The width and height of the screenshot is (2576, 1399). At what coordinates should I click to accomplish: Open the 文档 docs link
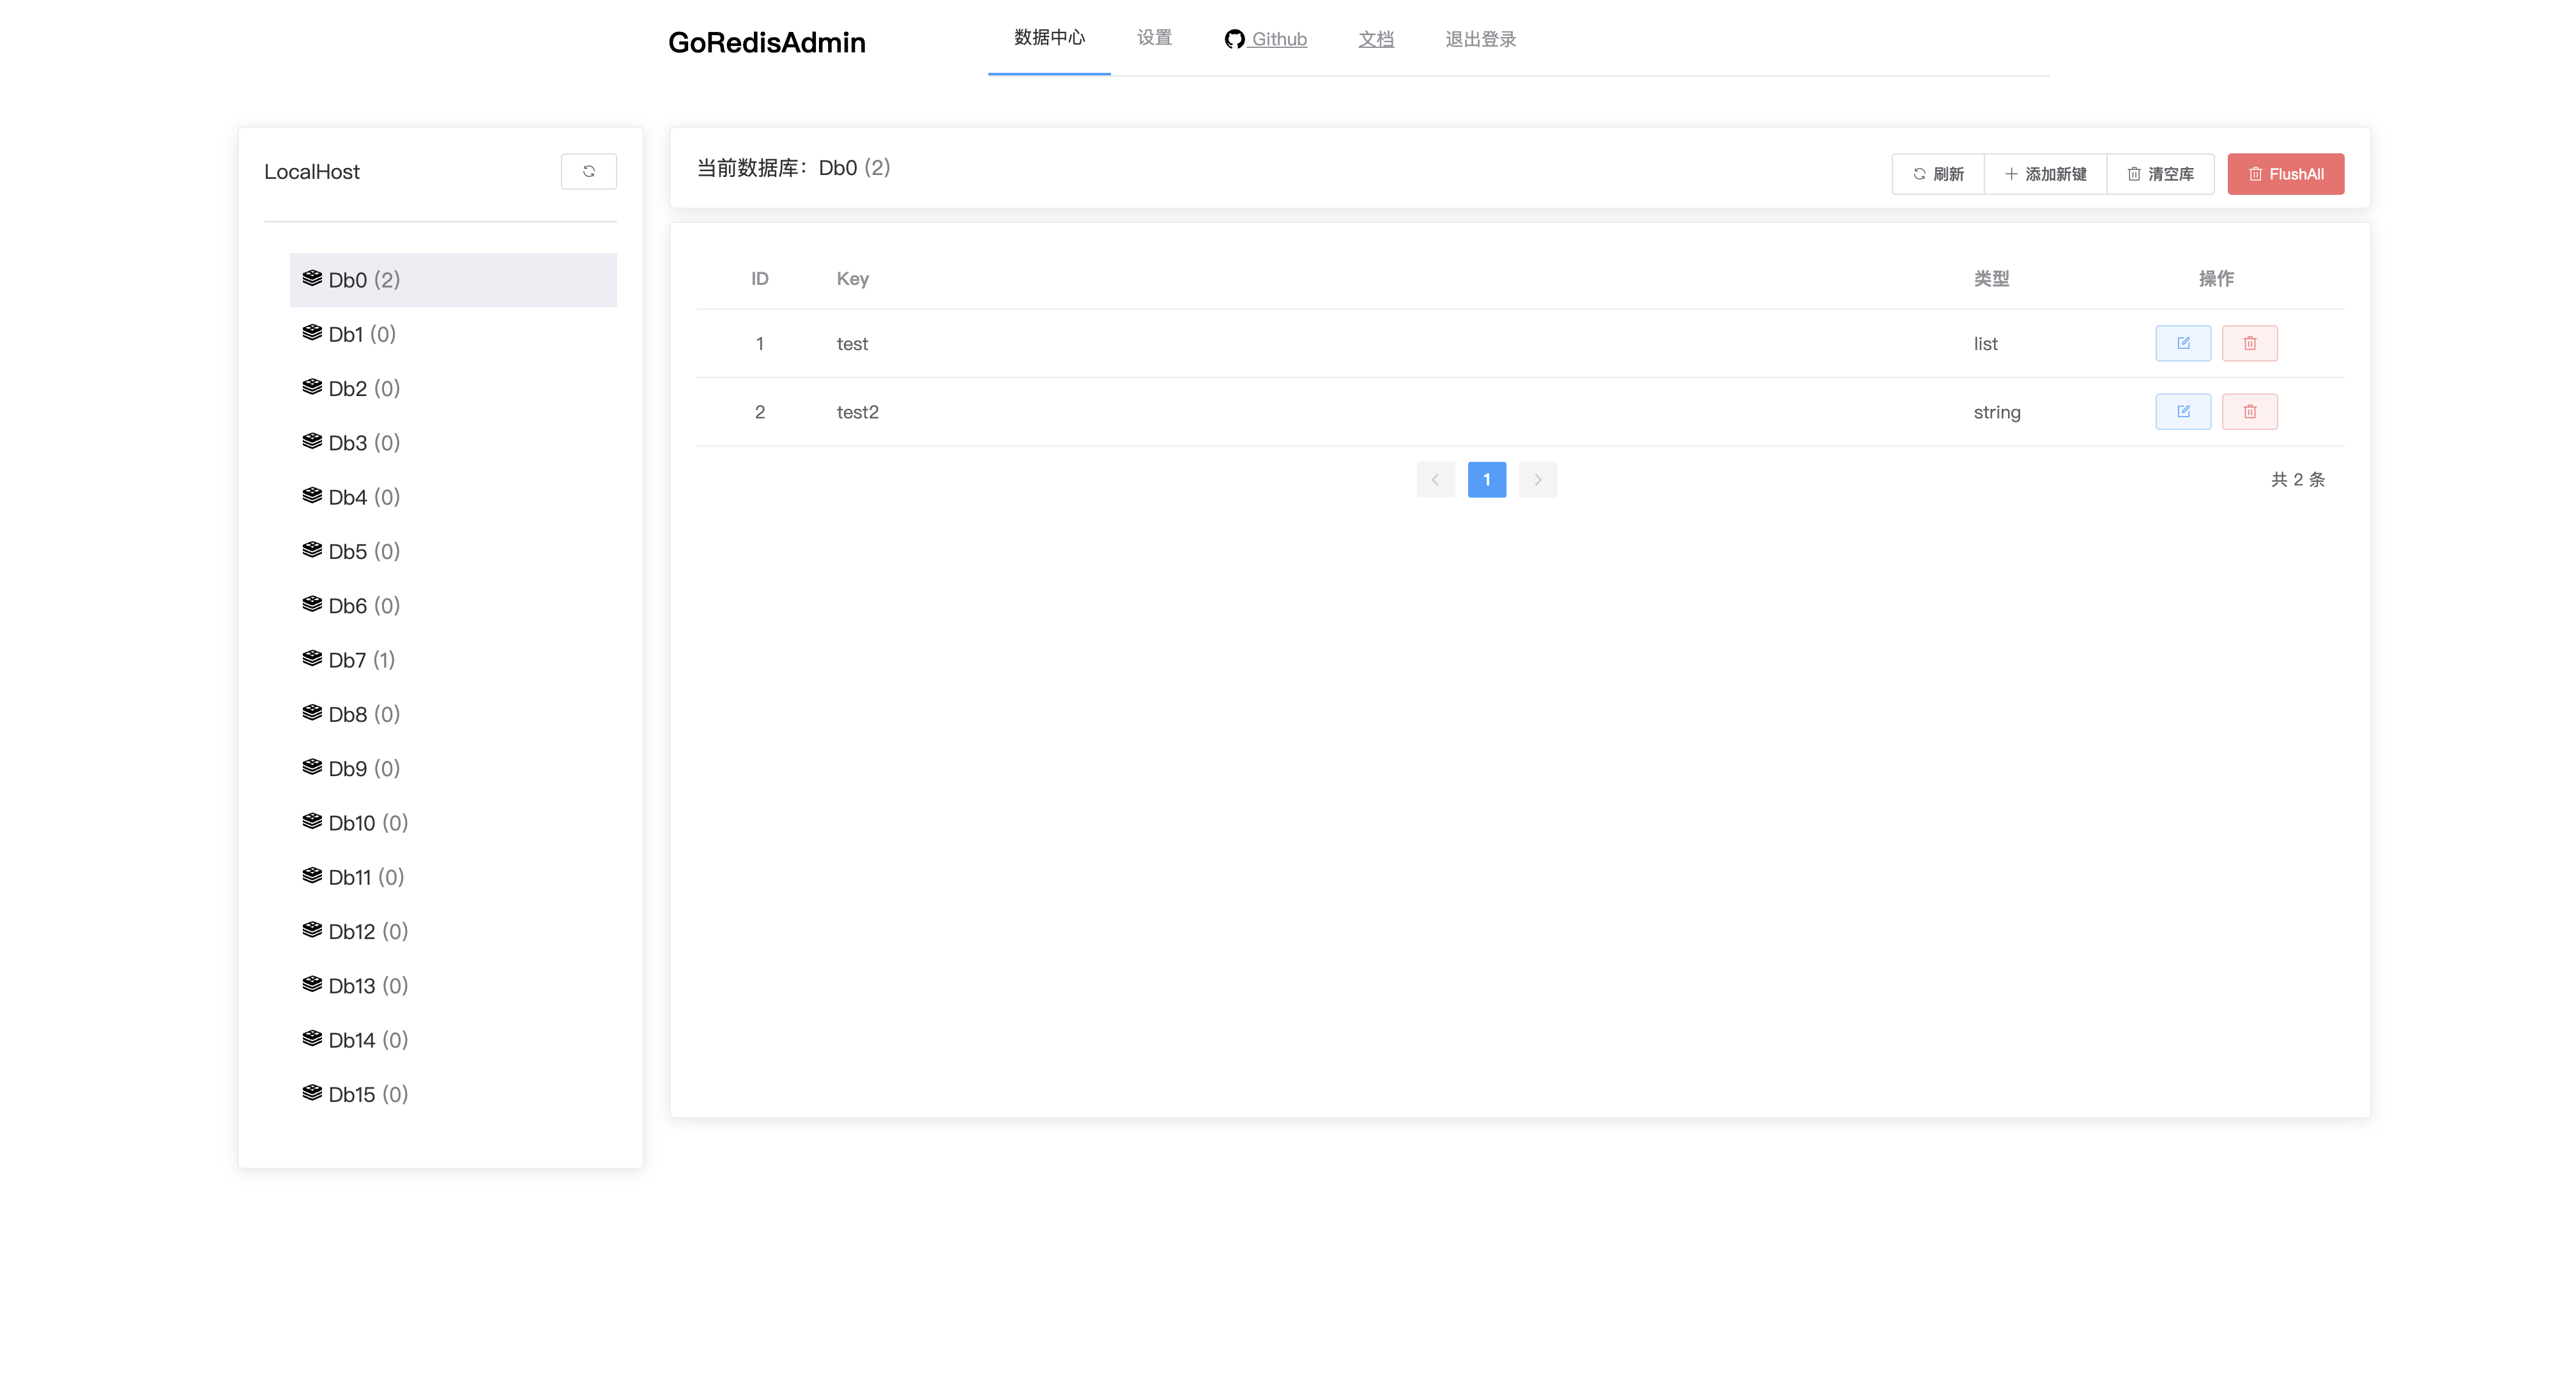pyautogui.click(x=1375, y=39)
